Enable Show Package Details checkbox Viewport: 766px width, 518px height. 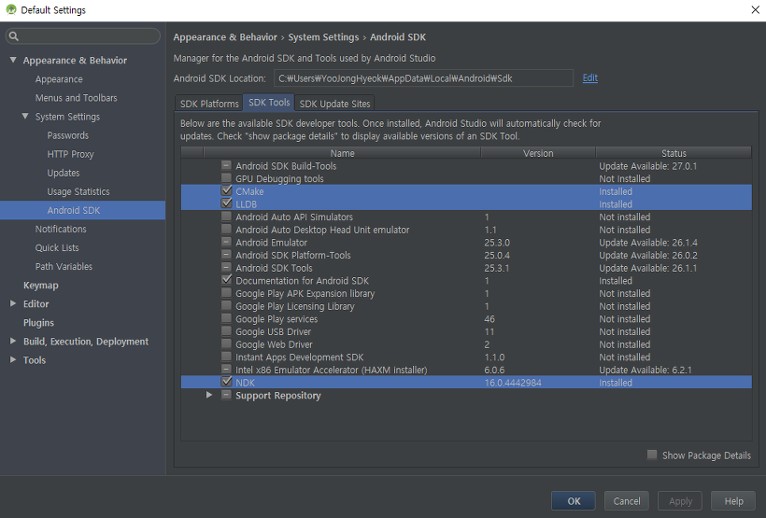tap(652, 455)
